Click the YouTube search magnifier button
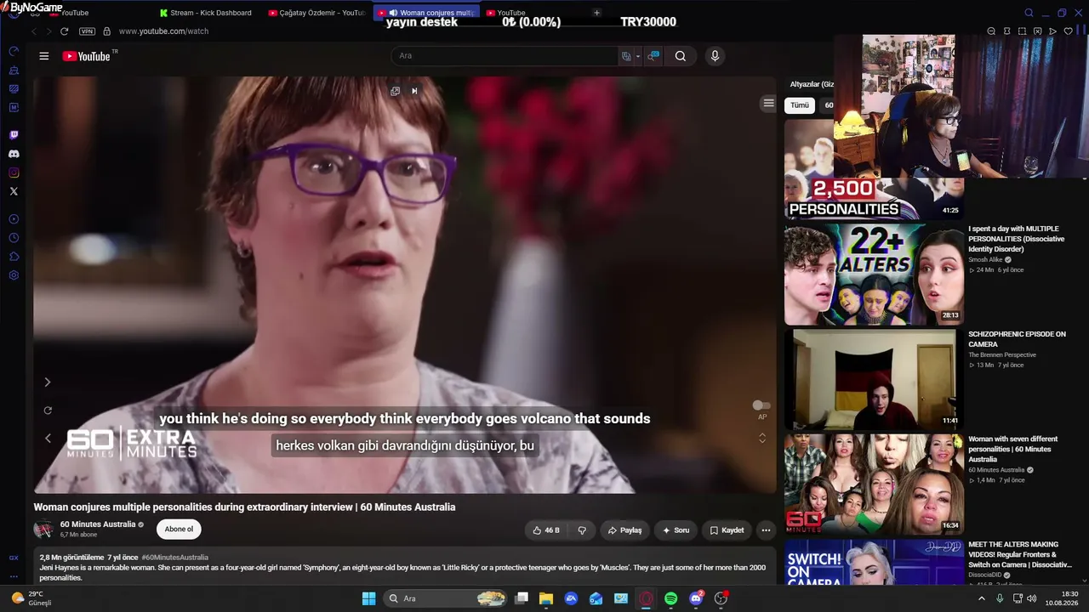Image resolution: width=1089 pixels, height=612 pixels. pos(681,56)
